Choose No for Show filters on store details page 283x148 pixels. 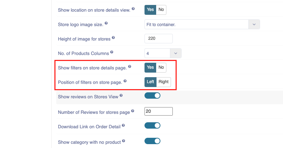click(161, 68)
